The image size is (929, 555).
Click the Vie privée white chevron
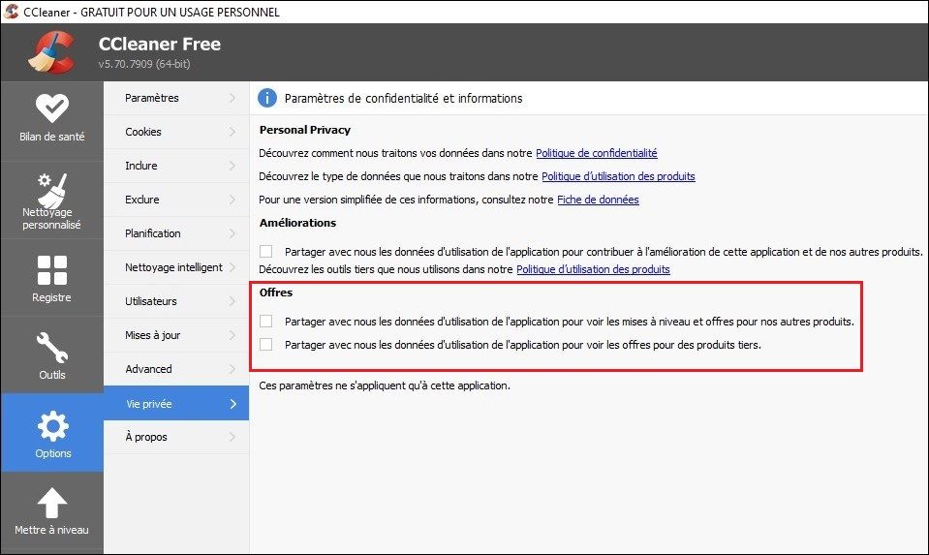tap(232, 403)
